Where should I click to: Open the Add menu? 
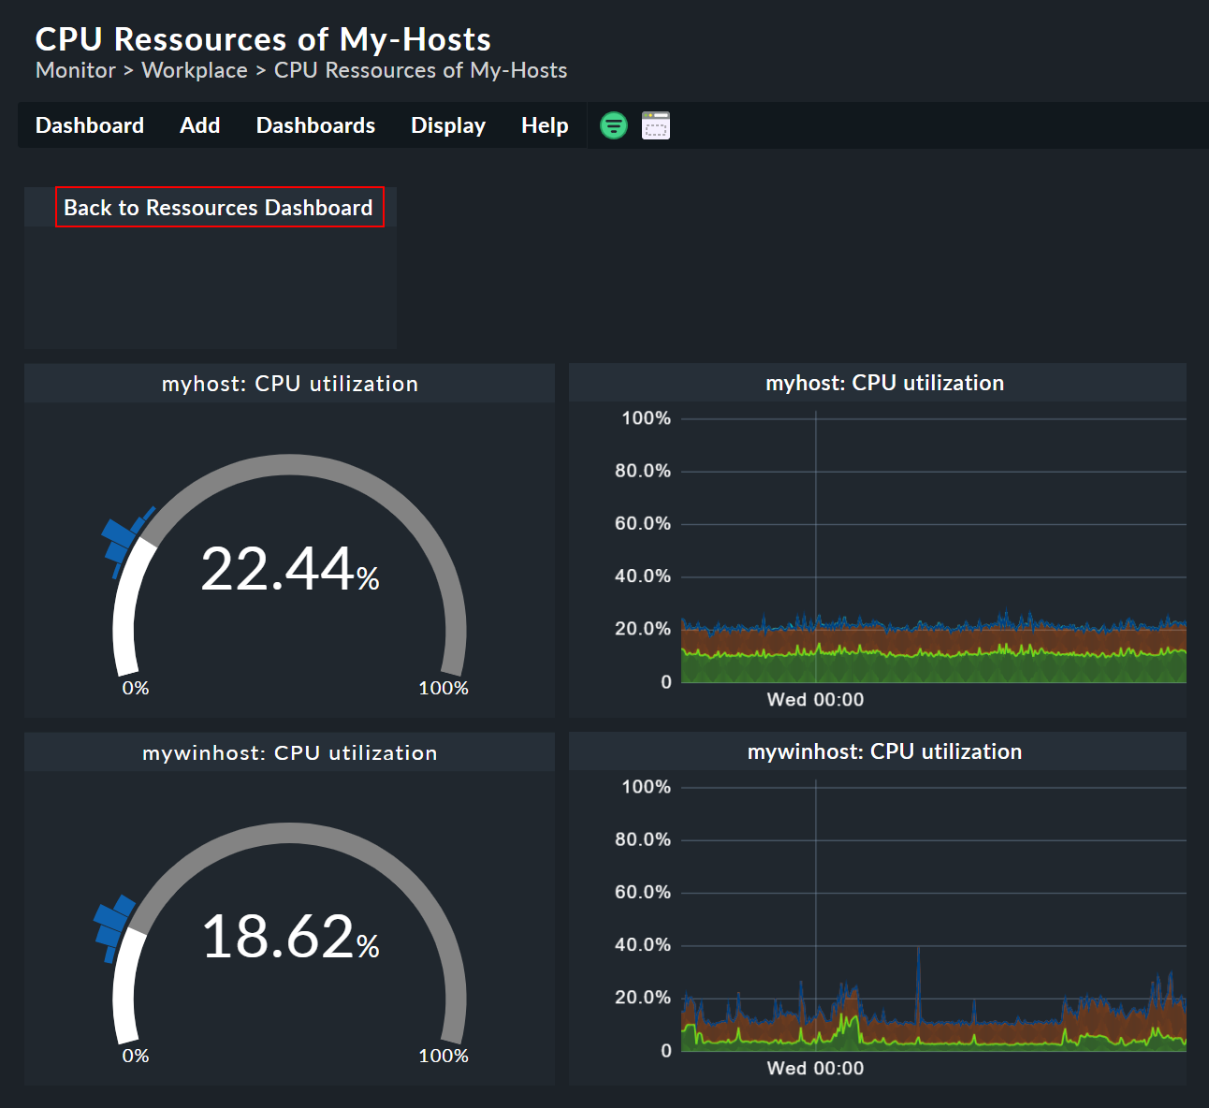point(200,125)
